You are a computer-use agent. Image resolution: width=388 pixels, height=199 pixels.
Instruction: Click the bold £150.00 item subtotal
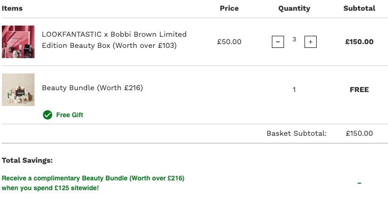click(359, 42)
